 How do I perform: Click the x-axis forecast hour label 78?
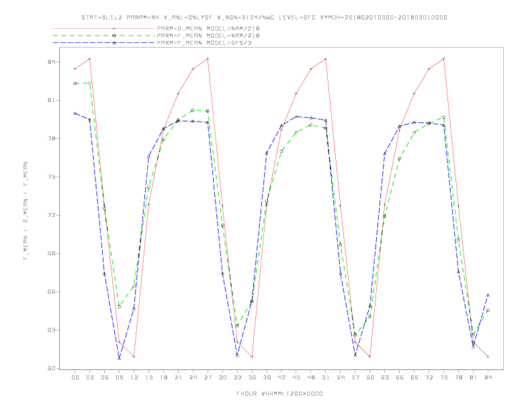[458, 377]
